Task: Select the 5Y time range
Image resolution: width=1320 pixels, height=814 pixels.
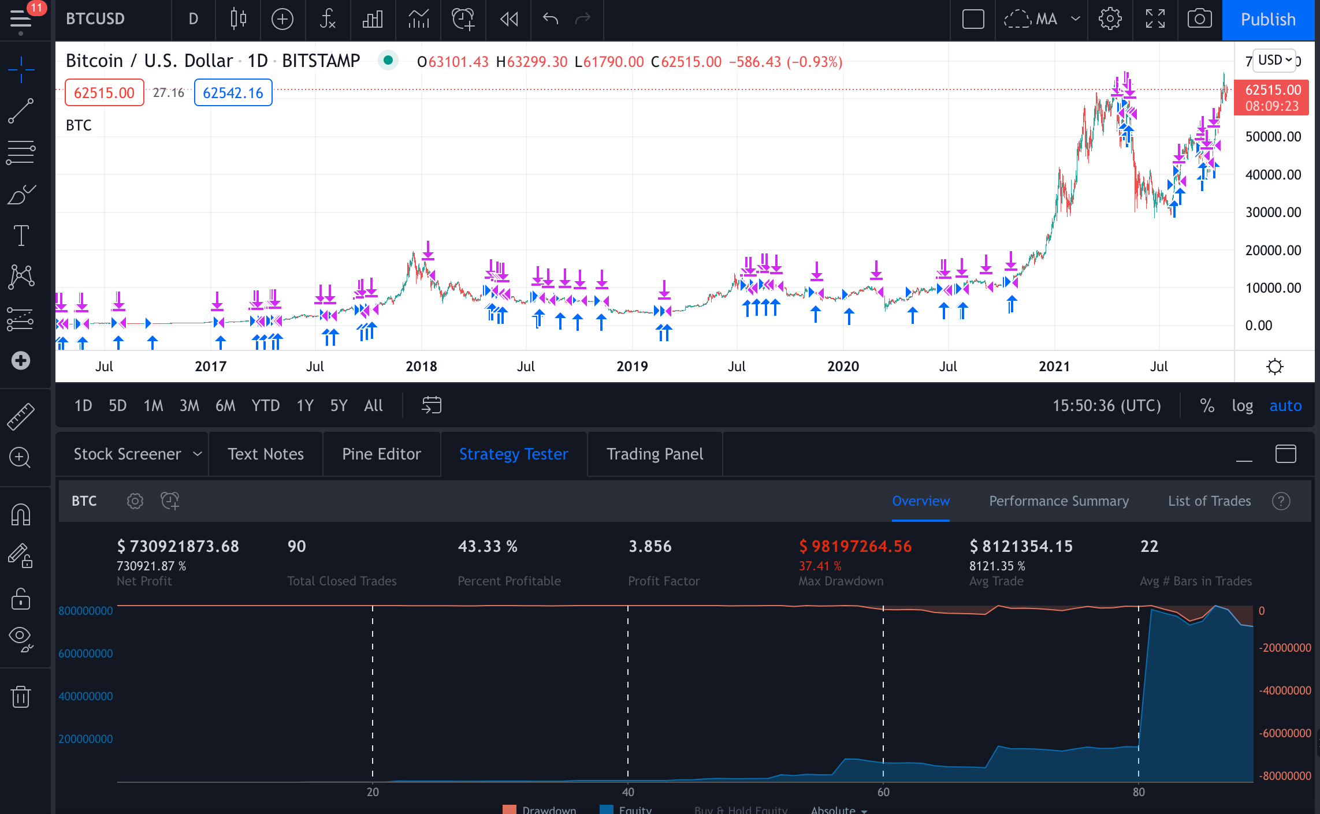Action: pos(339,405)
